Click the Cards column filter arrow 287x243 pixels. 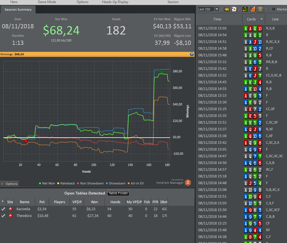261,19
